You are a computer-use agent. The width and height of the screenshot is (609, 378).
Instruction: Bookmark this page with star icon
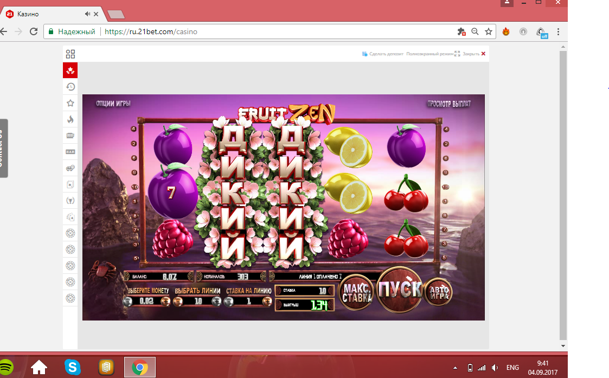pos(488,32)
